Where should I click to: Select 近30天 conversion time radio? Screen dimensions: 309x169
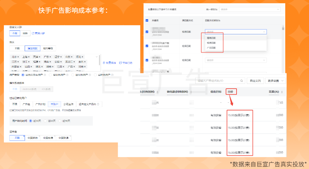click(x=30, y=121)
